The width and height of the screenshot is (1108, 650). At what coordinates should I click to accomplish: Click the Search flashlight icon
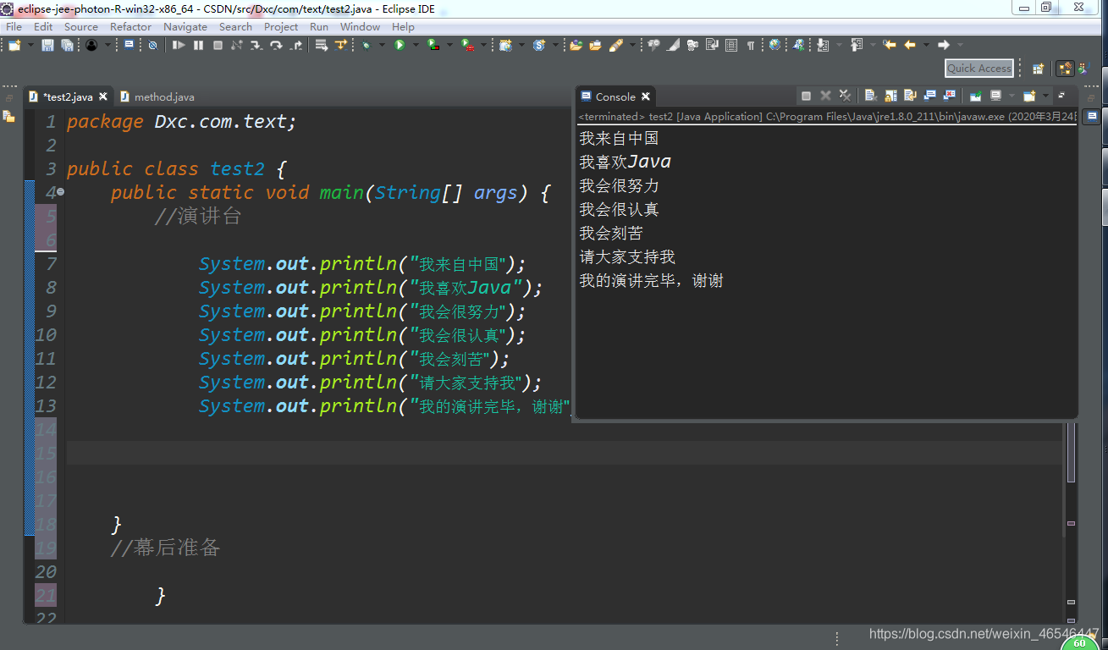click(616, 45)
